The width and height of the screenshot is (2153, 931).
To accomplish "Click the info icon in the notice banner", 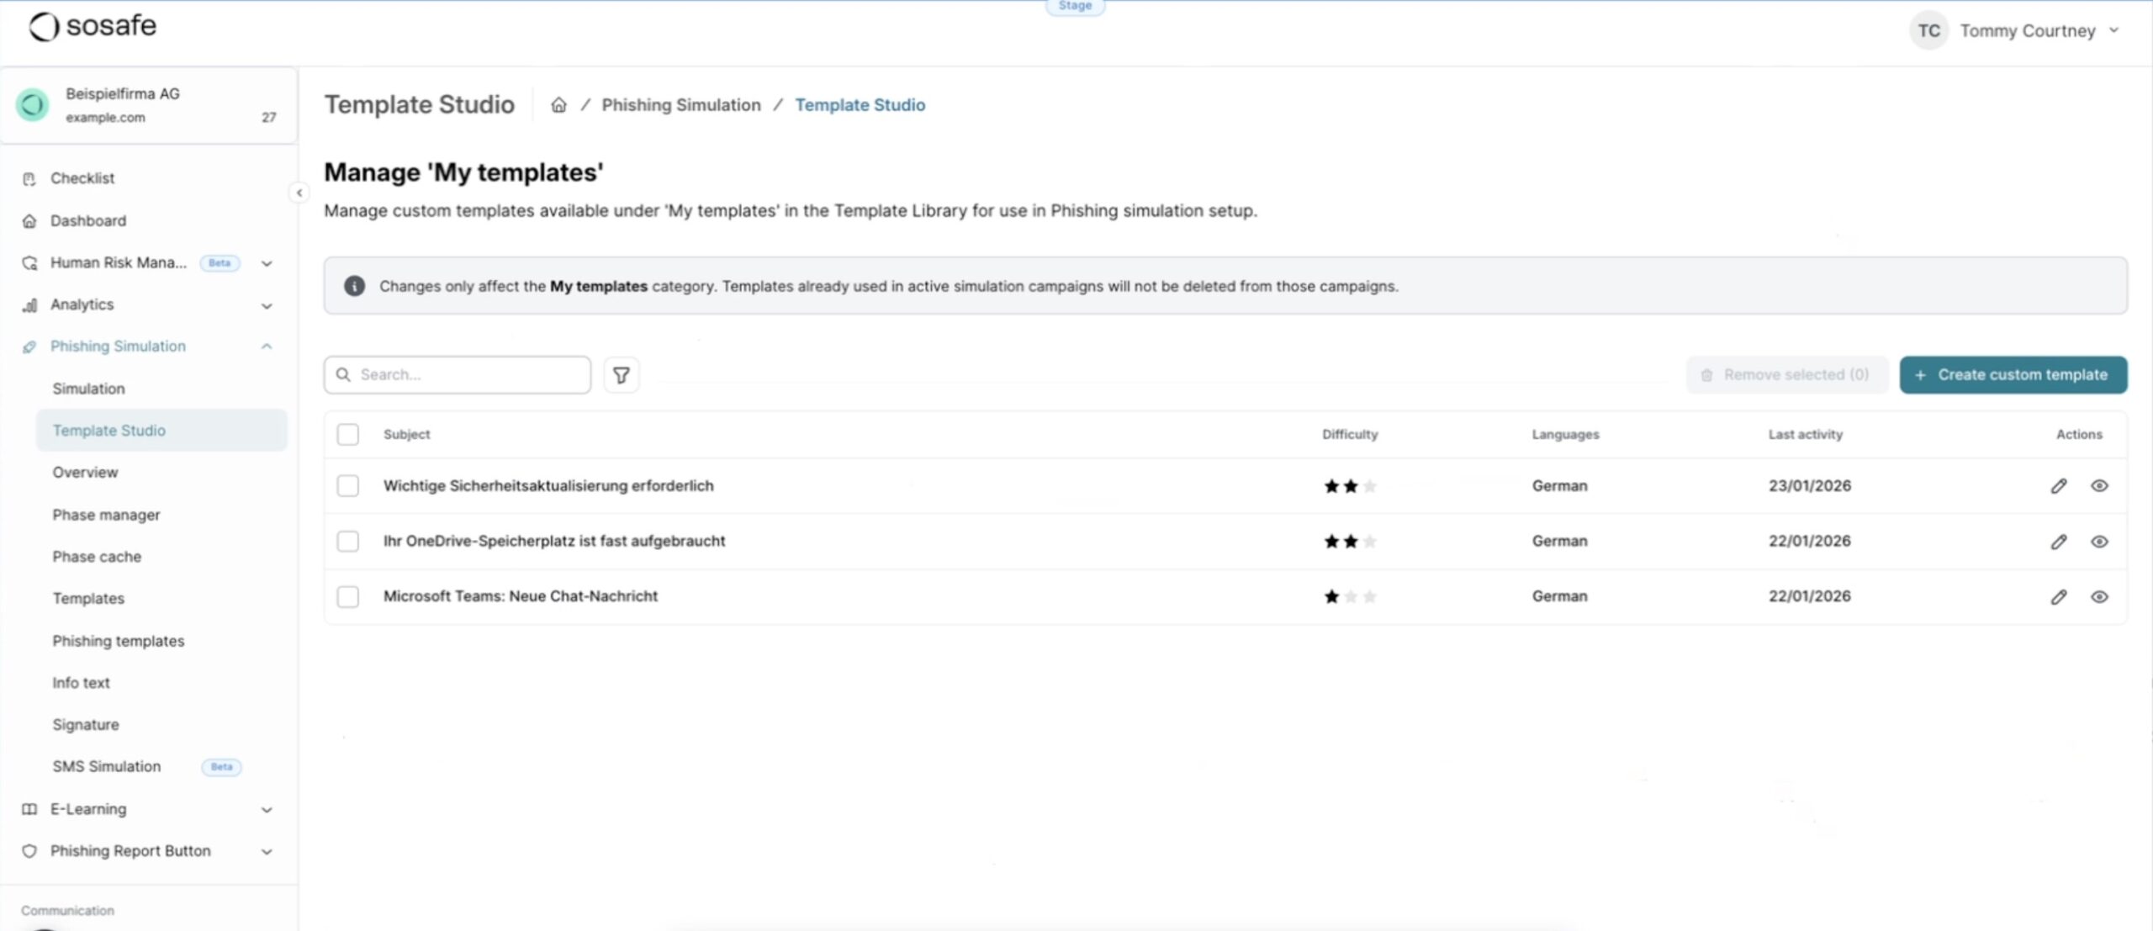I will pyautogui.click(x=354, y=286).
